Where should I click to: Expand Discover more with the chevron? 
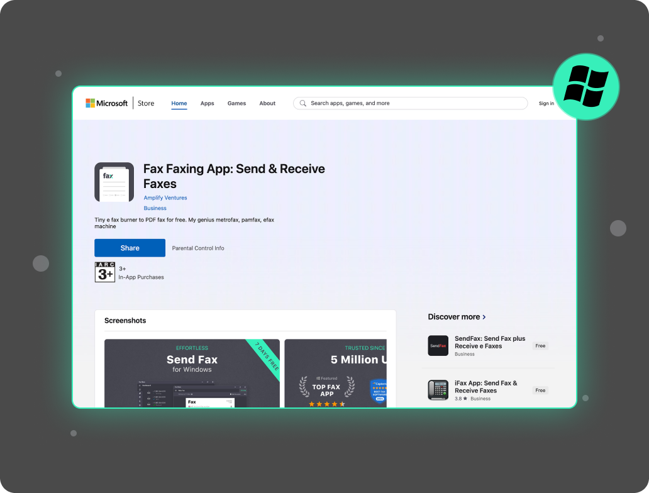(484, 317)
